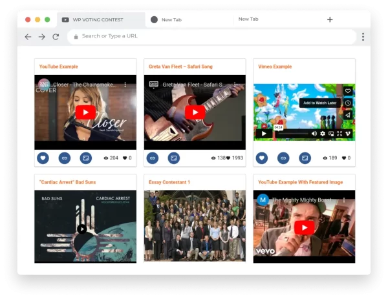Vote with the heart button on YouTube Example
This screenshot has height=299, width=388.
pos(43,158)
